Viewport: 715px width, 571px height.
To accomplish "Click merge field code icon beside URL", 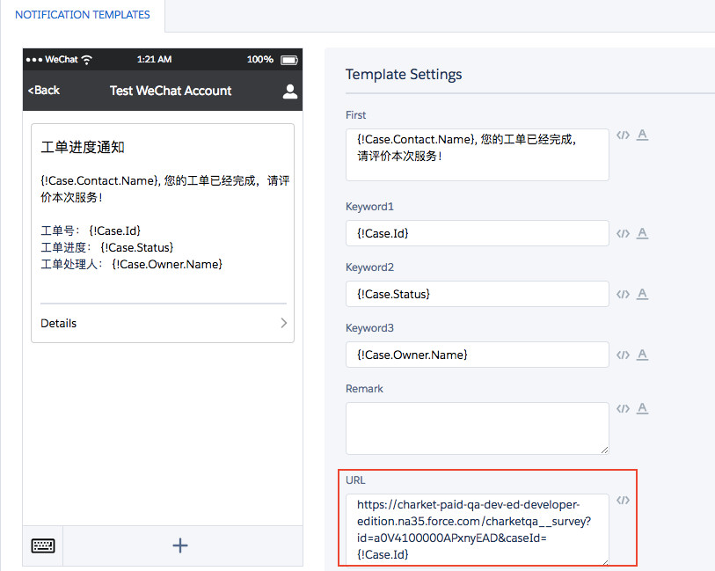I will (x=623, y=500).
